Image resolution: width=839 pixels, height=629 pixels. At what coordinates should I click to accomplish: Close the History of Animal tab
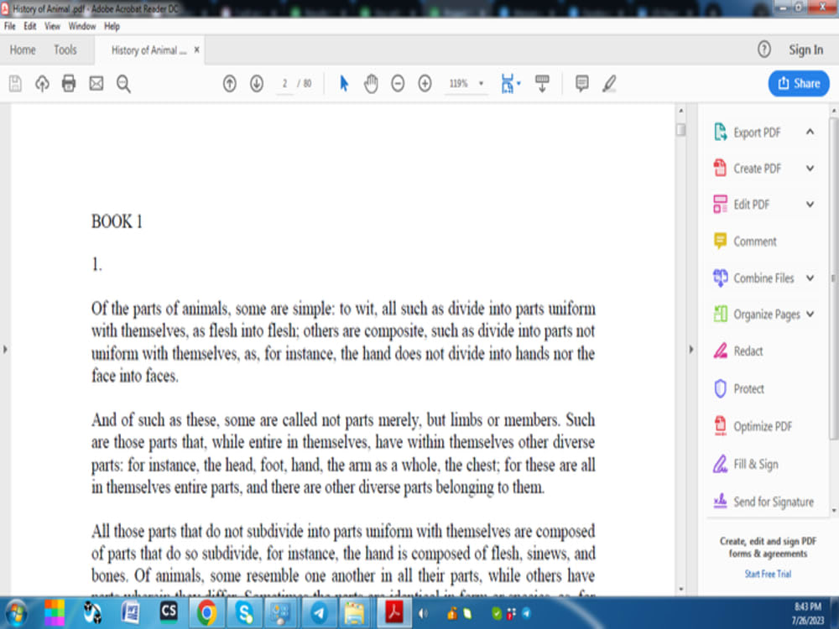tap(197, 49)
